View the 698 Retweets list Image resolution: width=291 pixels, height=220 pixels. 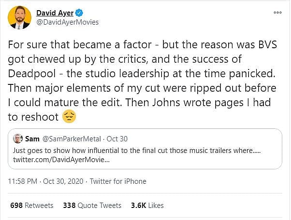[32, 205]
